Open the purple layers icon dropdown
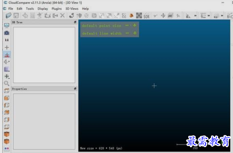This screenshot has height=153, width=233. 7,69
